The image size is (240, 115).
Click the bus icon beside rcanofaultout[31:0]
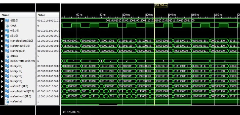coord(7,41)
